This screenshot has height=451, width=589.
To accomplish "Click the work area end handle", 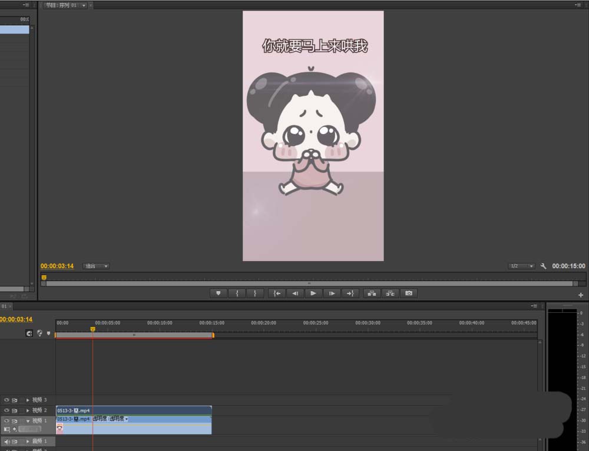I will click(213, 335).
